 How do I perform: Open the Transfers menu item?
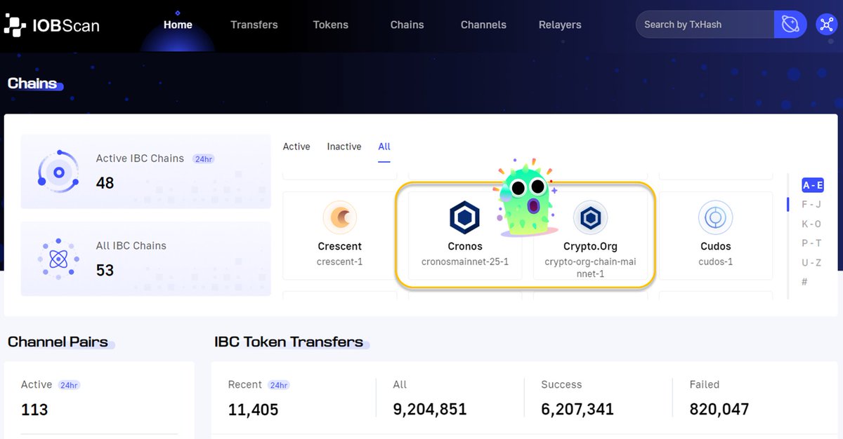click(254, 25)
